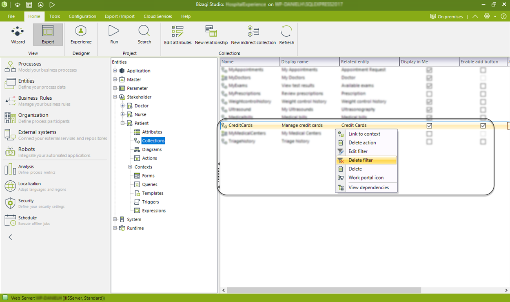
Task: Toggle Display in Me for CreditCards
Action: pyautogui.click(x=429, y=126)
